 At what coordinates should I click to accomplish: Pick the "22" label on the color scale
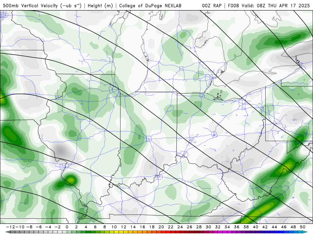(x=171, y=227)
